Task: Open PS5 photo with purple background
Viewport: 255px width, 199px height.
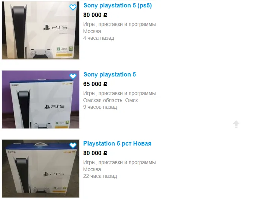Action: tap(41, 99)
